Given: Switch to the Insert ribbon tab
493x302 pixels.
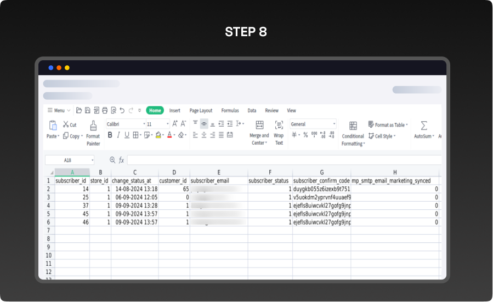Looking at the screenshot, I should tap(174, 110).
